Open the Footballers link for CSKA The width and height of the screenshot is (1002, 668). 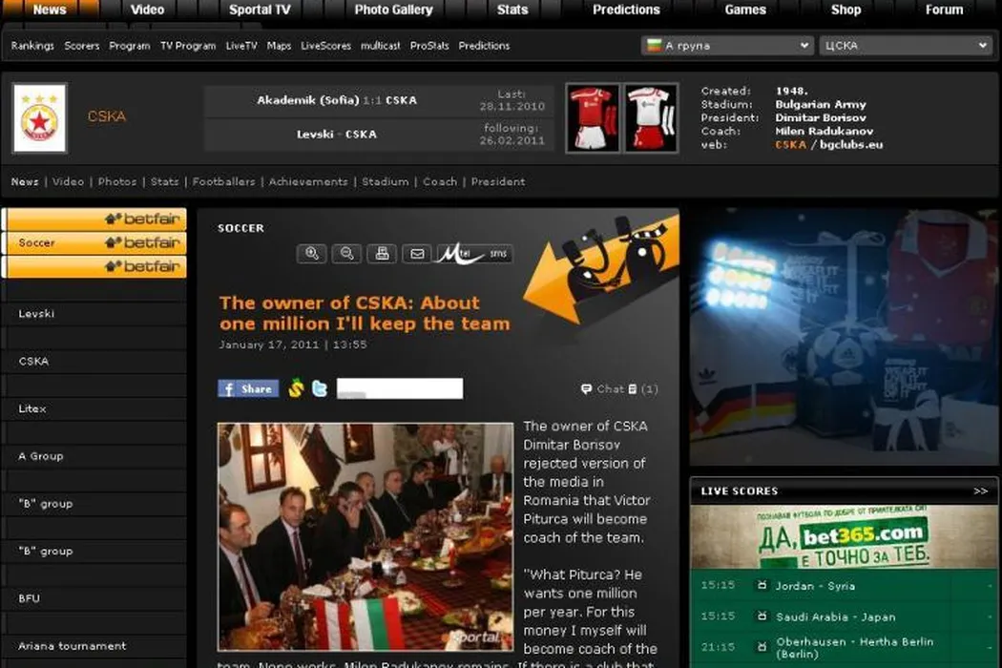point(223,181)
